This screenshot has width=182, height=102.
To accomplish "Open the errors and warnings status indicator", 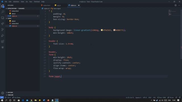I will [x=8, y=97].
